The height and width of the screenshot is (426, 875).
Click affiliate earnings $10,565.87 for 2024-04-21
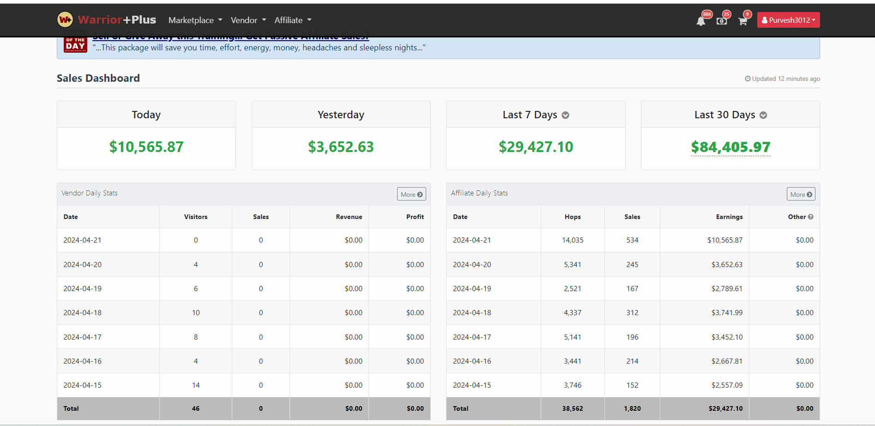(x=725, y=240)
